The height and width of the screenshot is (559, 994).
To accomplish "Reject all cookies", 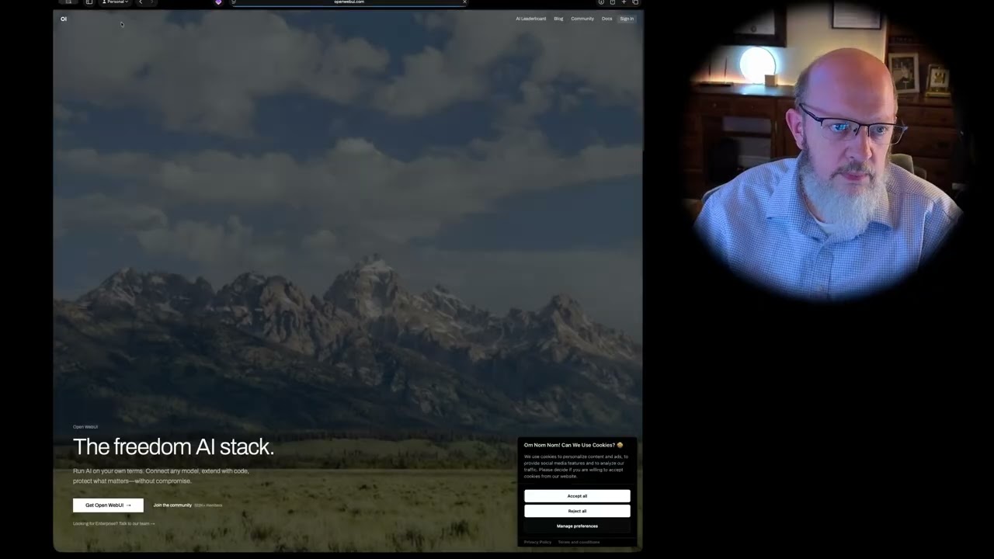I will pyautogui.click(x=577, y=511).
